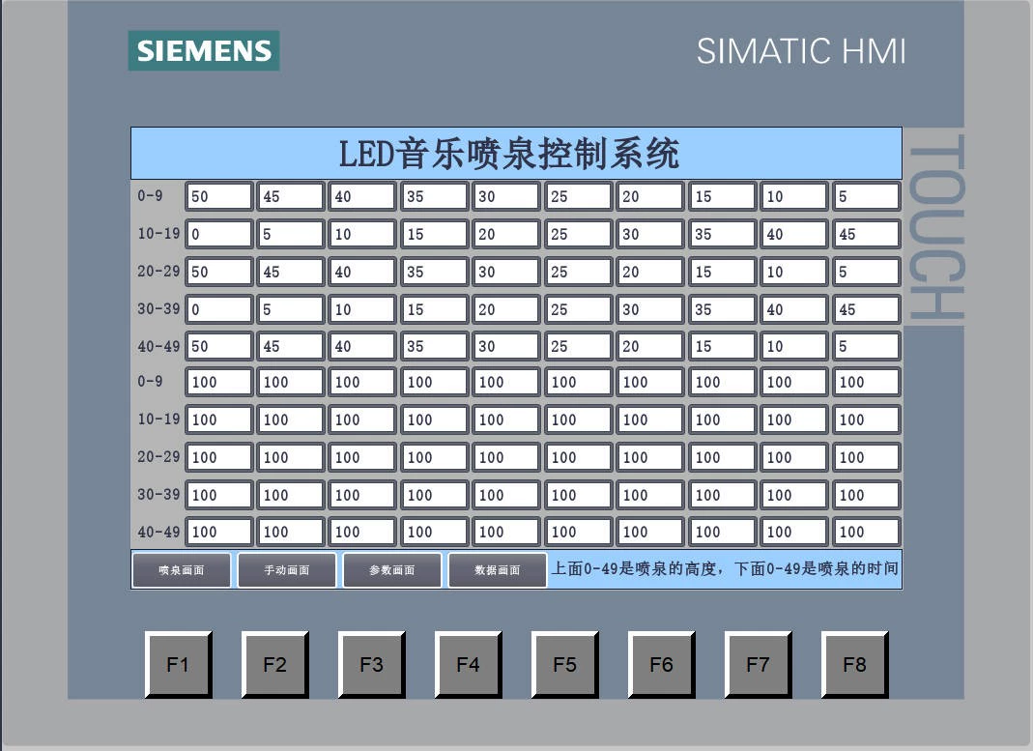The image size is (1033, 751).
Task: Click the last 100 time field in row 40-49
Action: [x=866, y=531]
